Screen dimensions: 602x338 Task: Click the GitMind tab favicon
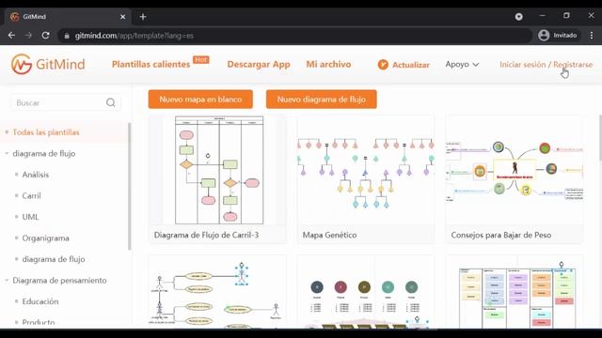click(x=15, y=17)
